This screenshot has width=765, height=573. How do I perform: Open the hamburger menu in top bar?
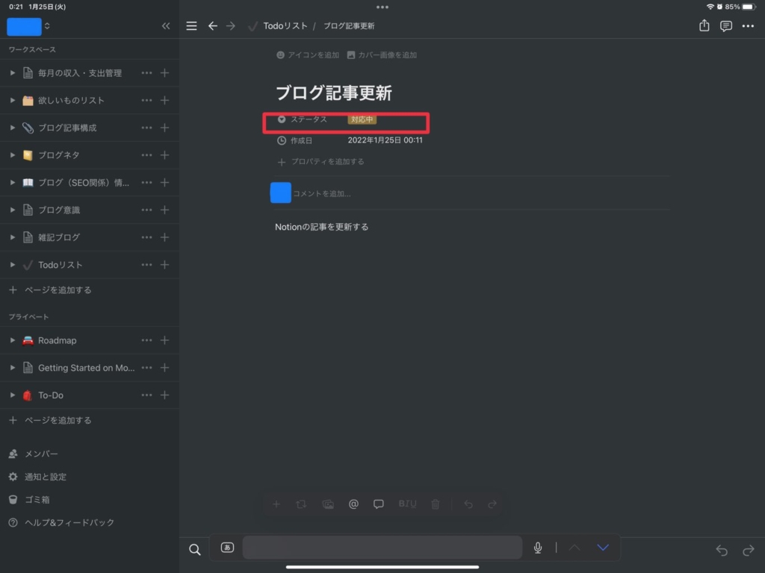(x=192, y=26)
